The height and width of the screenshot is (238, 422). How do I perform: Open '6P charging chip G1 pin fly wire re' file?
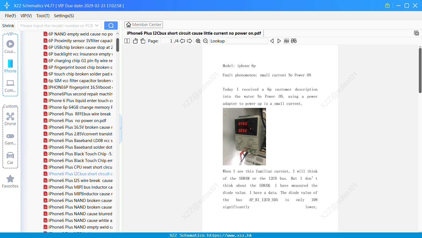78,61
